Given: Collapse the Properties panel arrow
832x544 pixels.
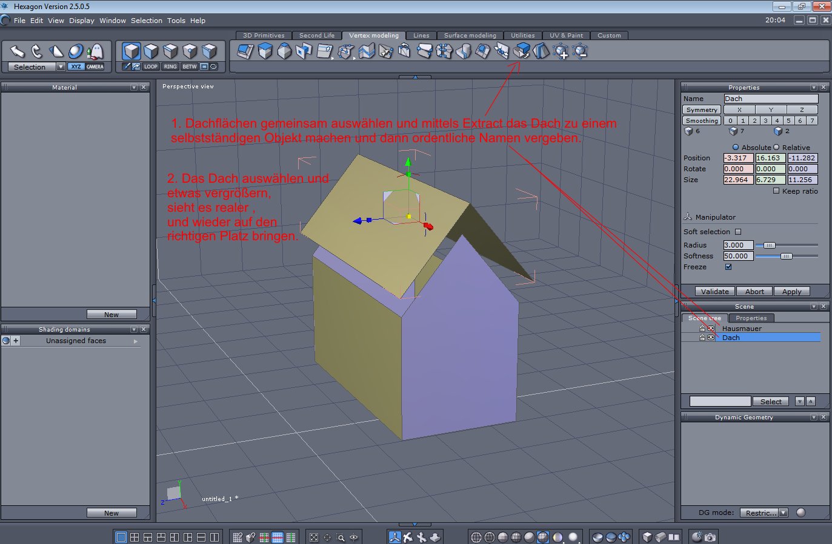Looking at the screenshot, I should tap(814, 87).
